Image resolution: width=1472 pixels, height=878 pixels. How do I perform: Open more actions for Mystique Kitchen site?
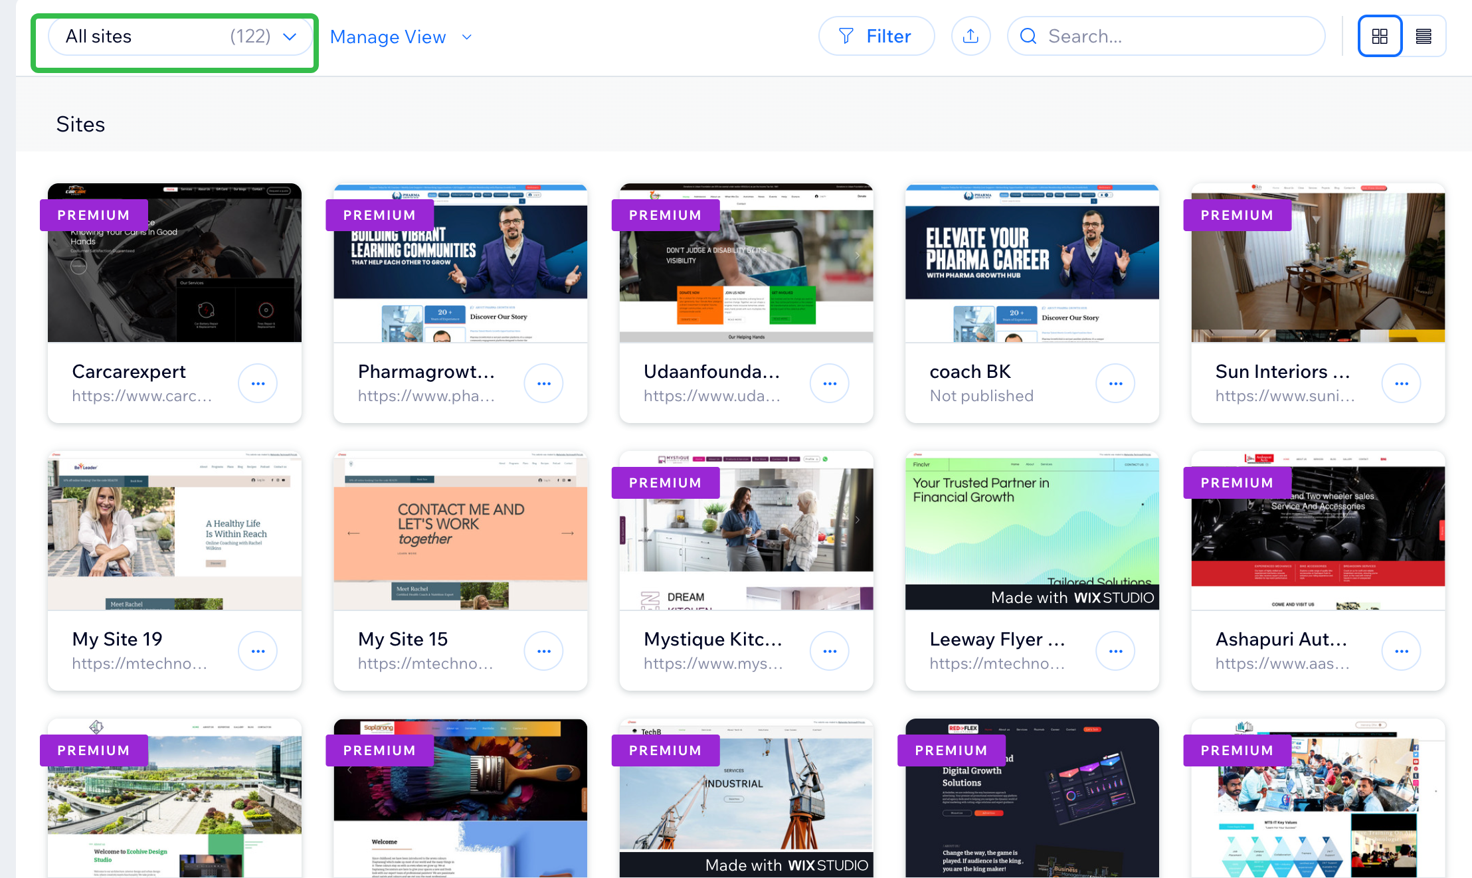pos(829,651)
